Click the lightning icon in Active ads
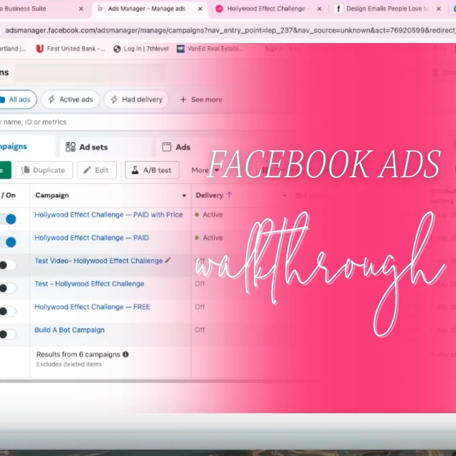This screenshot has width=456, height=456. pos(52,100)
